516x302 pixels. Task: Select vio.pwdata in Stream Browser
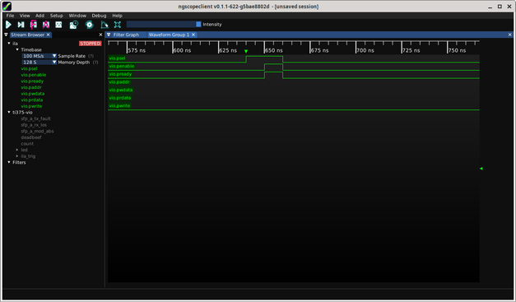click(x=33, y=94)
